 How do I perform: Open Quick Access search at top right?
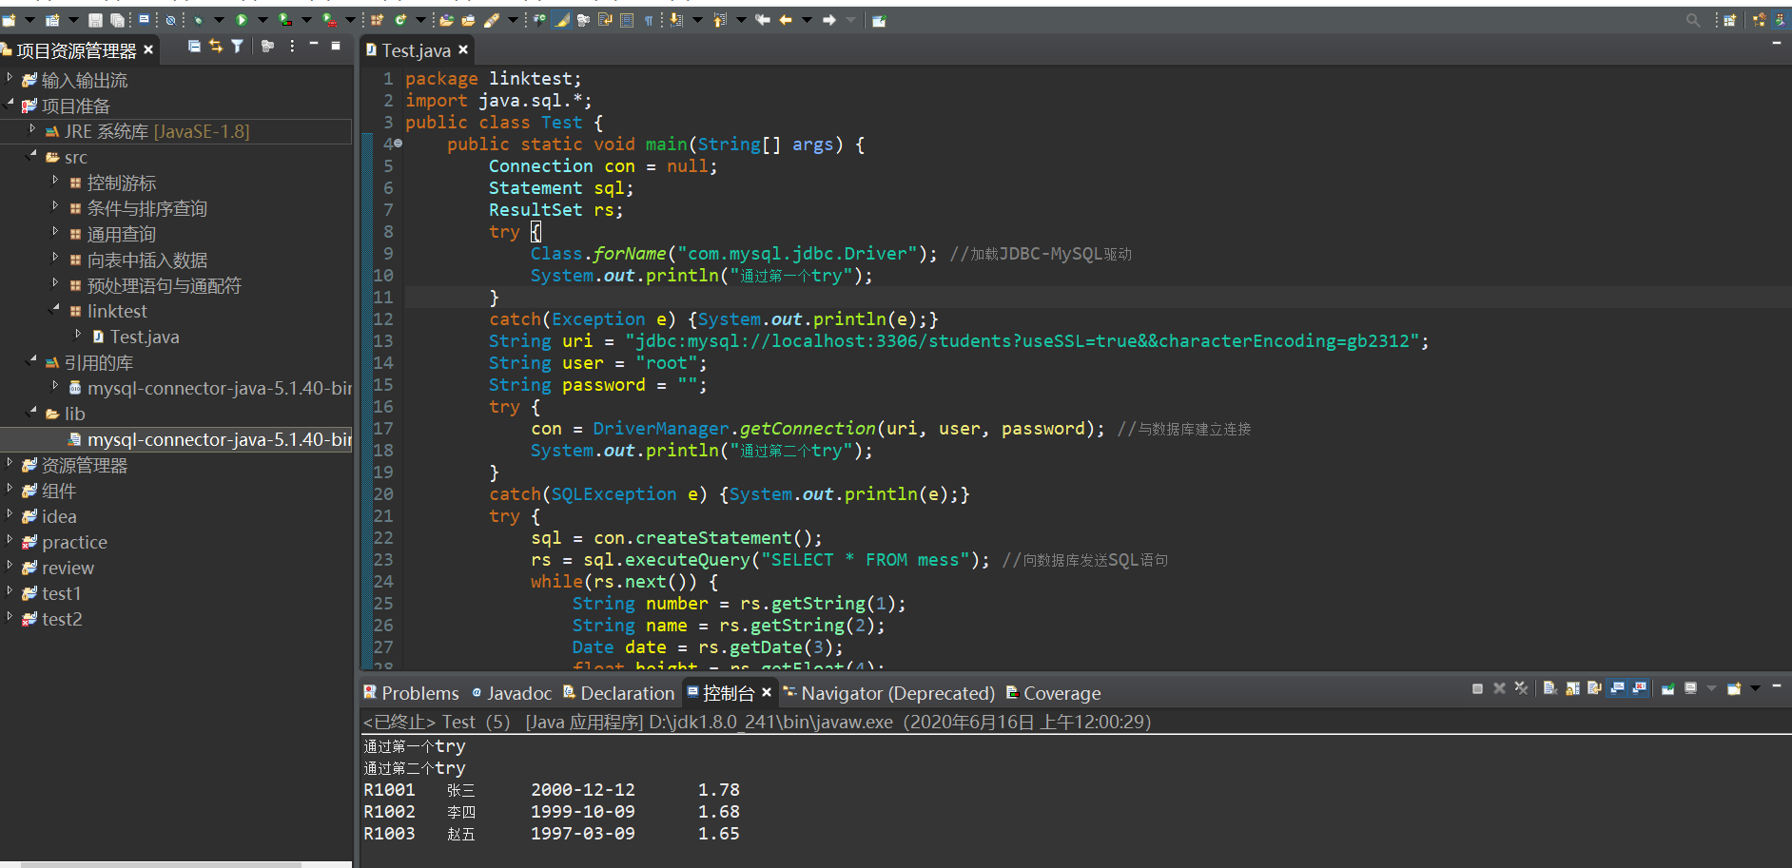(1693, 19)
